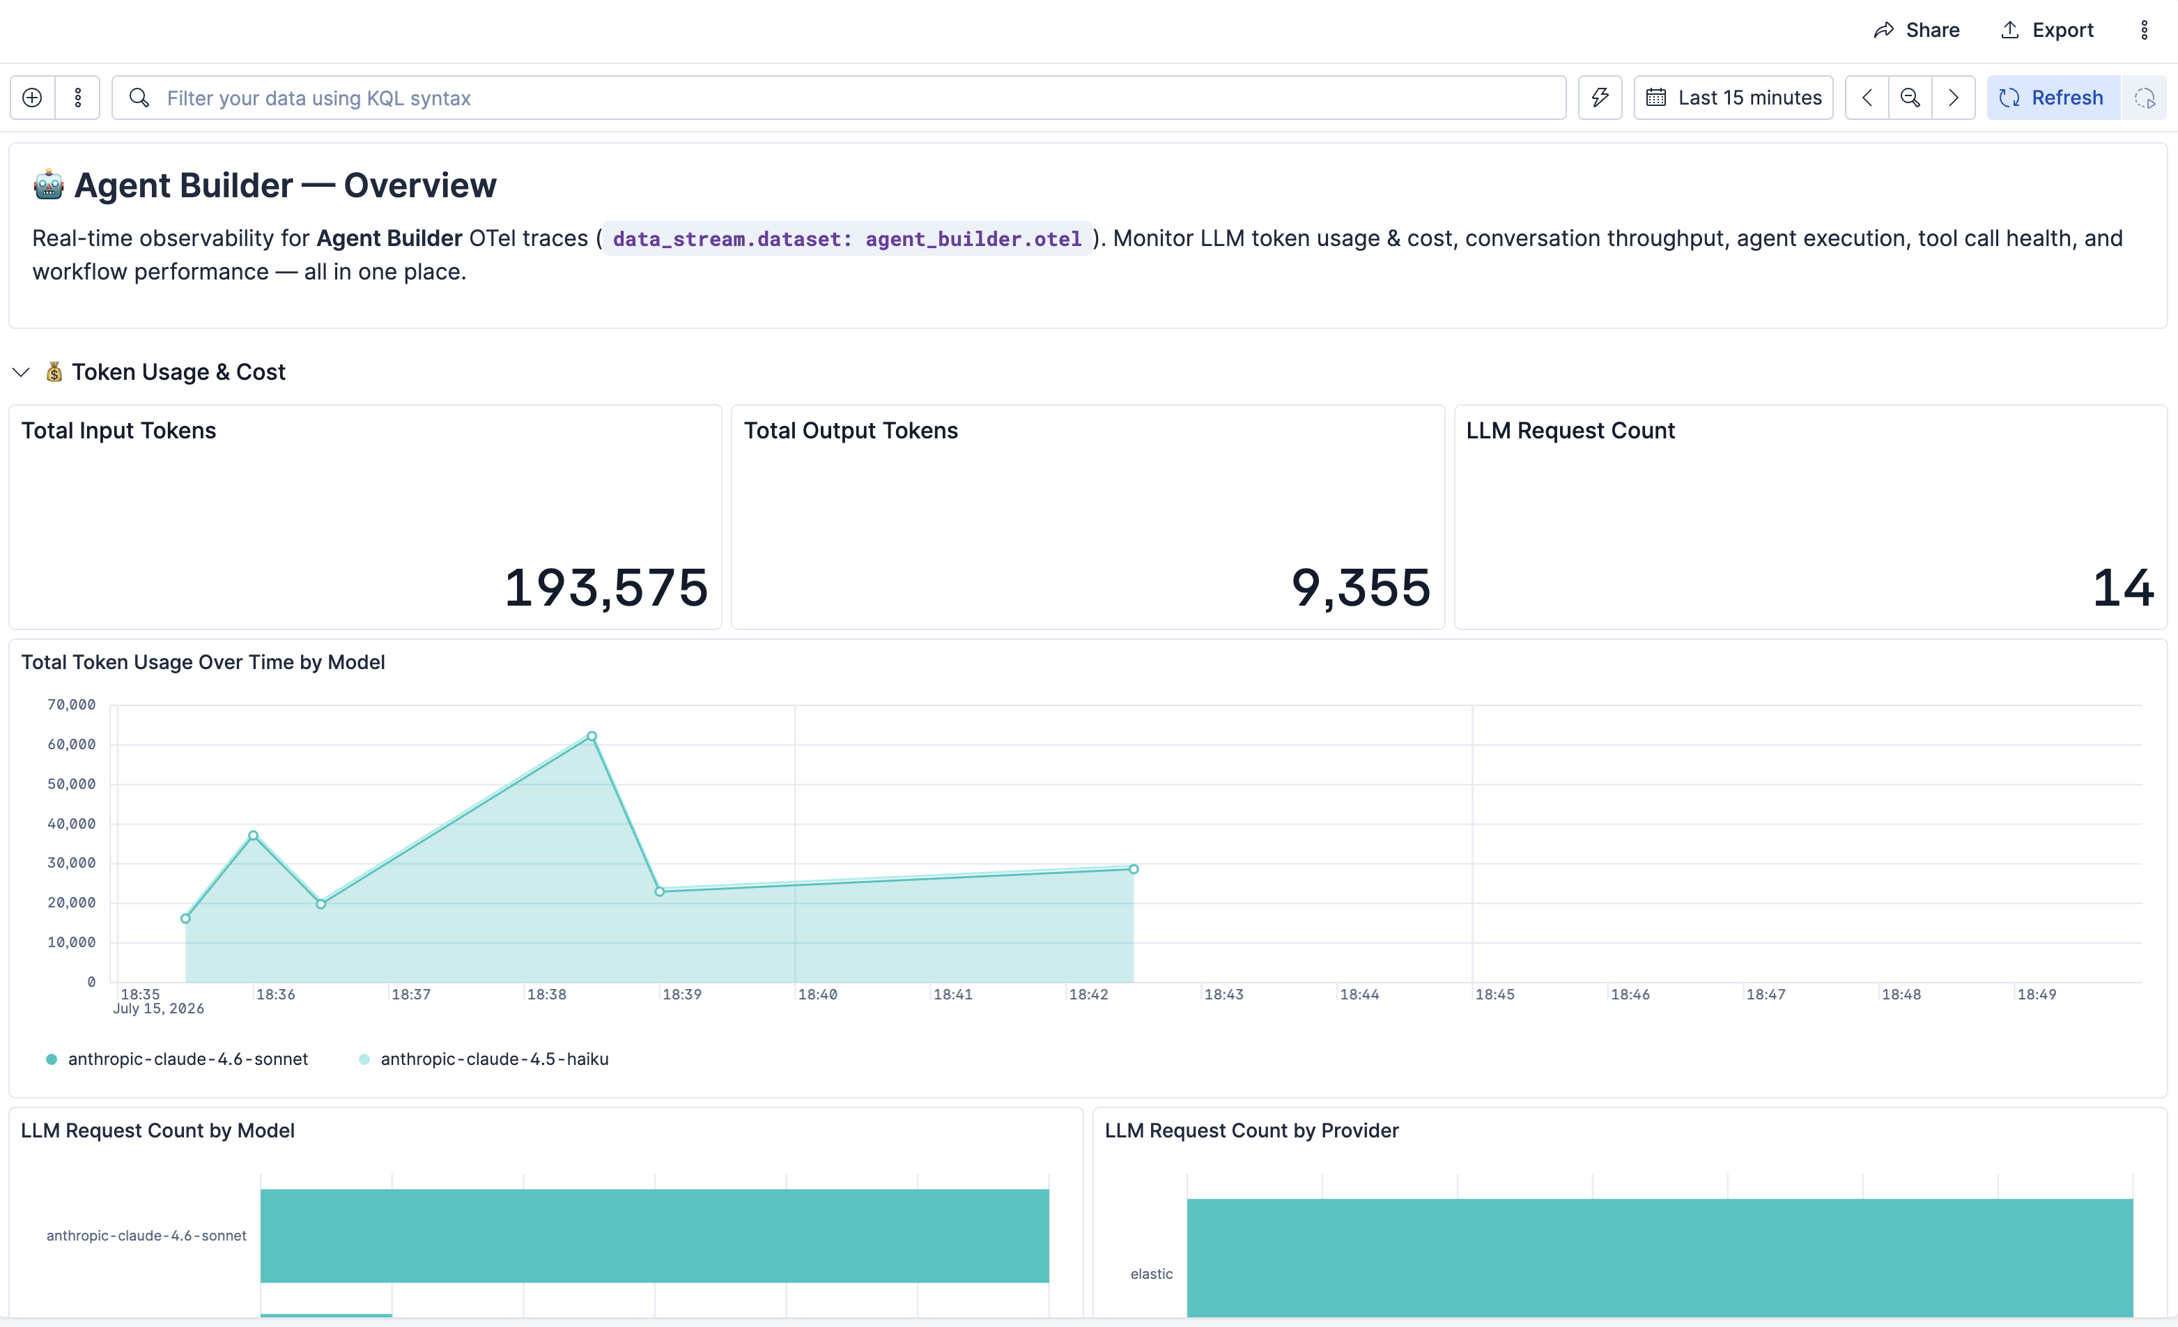
Task: Click the July 15, 2026 date label
Action: (158, 1008)
